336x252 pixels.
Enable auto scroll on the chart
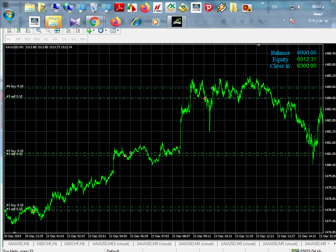tap(69, 31)
